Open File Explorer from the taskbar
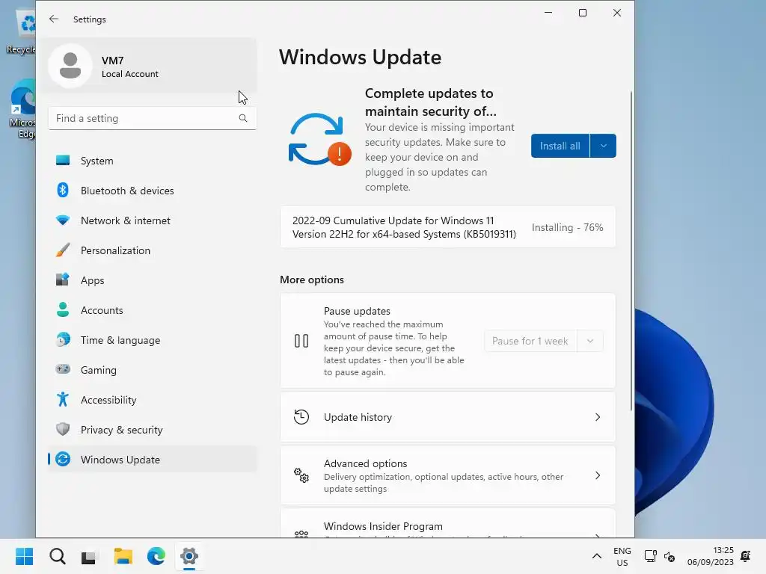Image resolution: width=766 pixels, height=574 pixels. 123,556
